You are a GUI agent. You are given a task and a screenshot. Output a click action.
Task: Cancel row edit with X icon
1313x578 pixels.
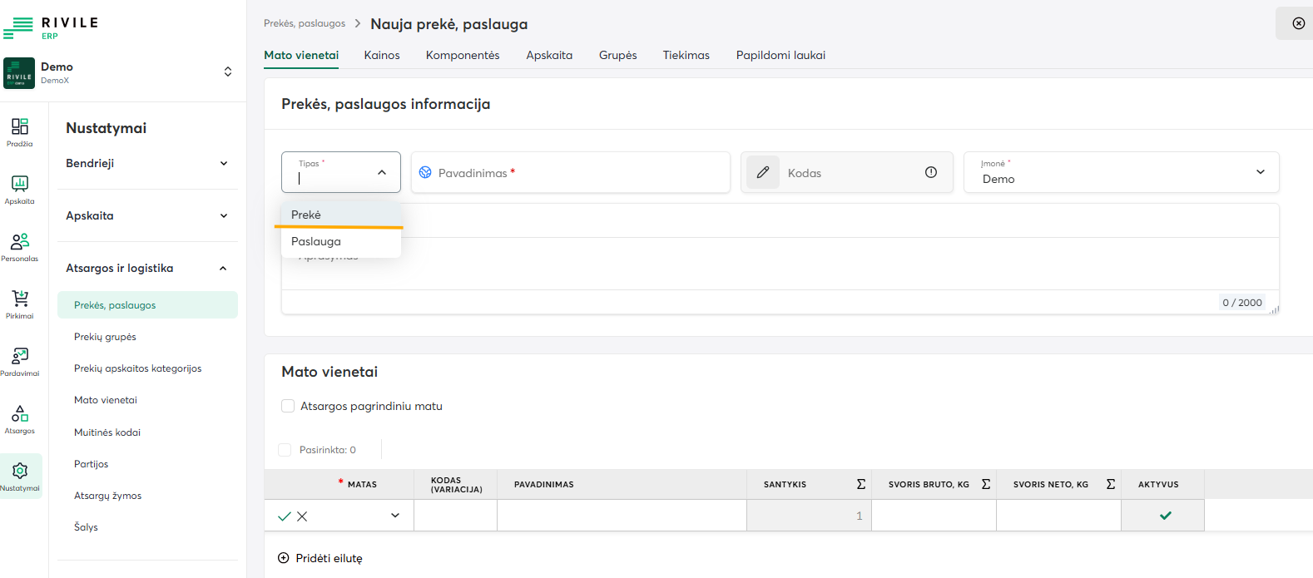click(302, 516)
